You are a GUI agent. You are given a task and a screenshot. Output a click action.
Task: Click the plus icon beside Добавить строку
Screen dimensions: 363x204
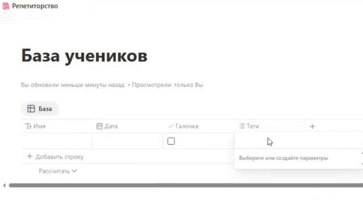(29, 156)
